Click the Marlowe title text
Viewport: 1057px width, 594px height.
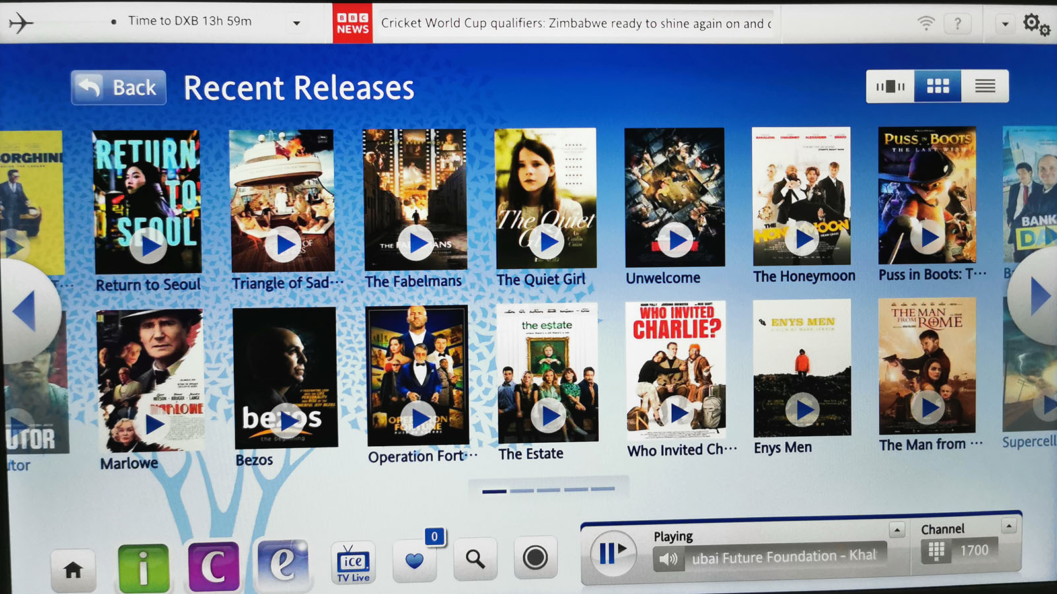(129, 463)
